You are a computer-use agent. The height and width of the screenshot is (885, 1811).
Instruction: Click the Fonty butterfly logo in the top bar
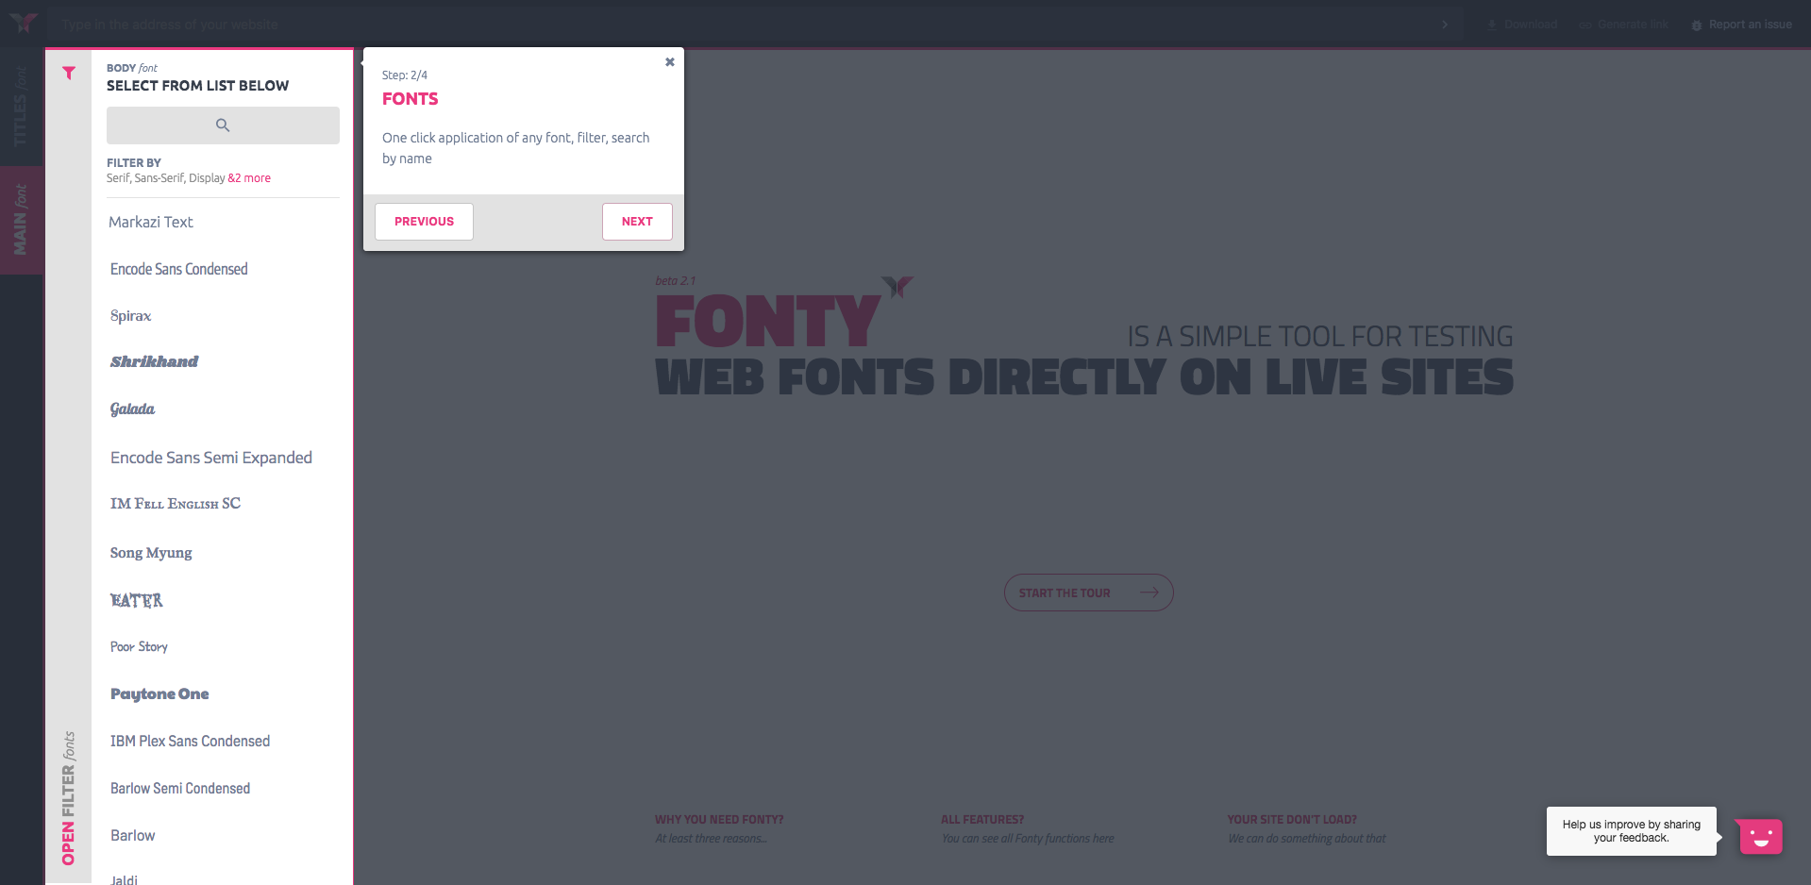pyautogui.click(x=23, y=23)
